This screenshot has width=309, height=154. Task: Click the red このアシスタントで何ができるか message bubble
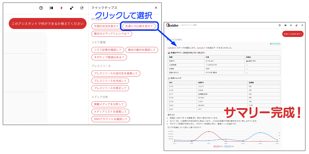[48, 24]
